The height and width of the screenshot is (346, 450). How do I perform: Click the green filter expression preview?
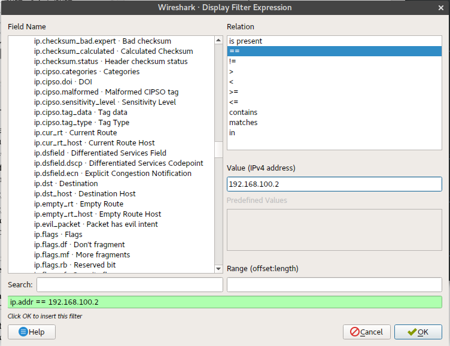(x=225, y=302)
